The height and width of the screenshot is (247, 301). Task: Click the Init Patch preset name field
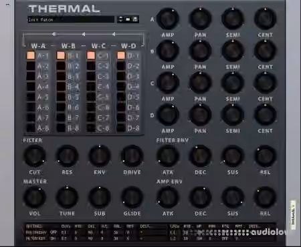coord(71,19)
